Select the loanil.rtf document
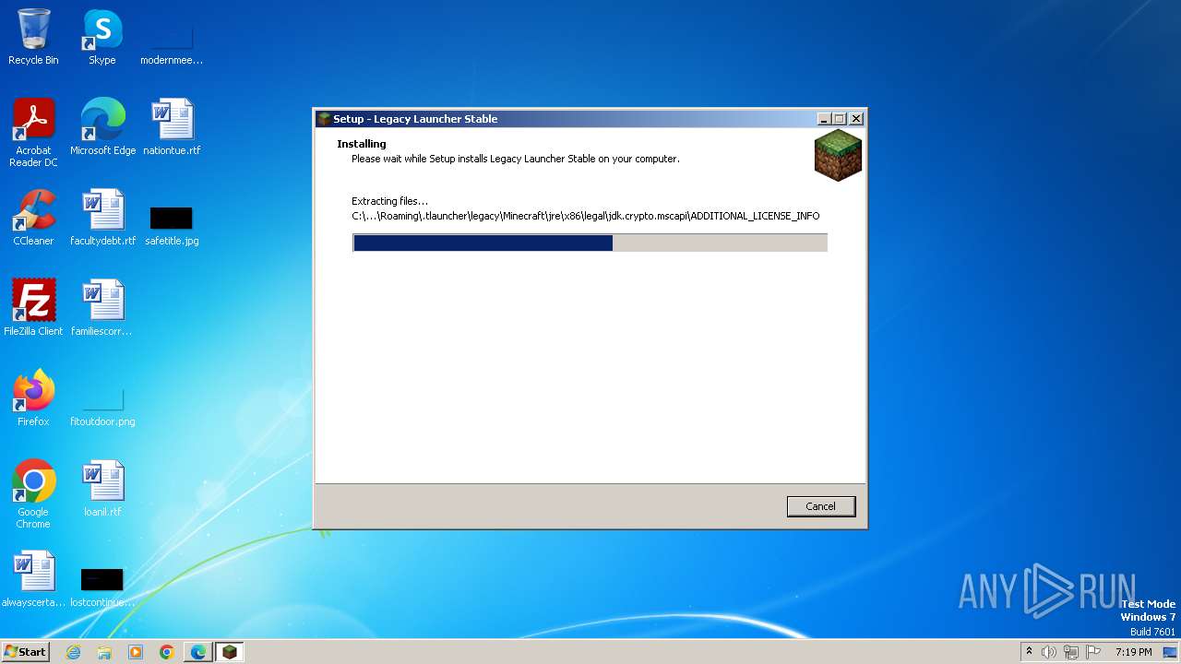 (102, 489)
